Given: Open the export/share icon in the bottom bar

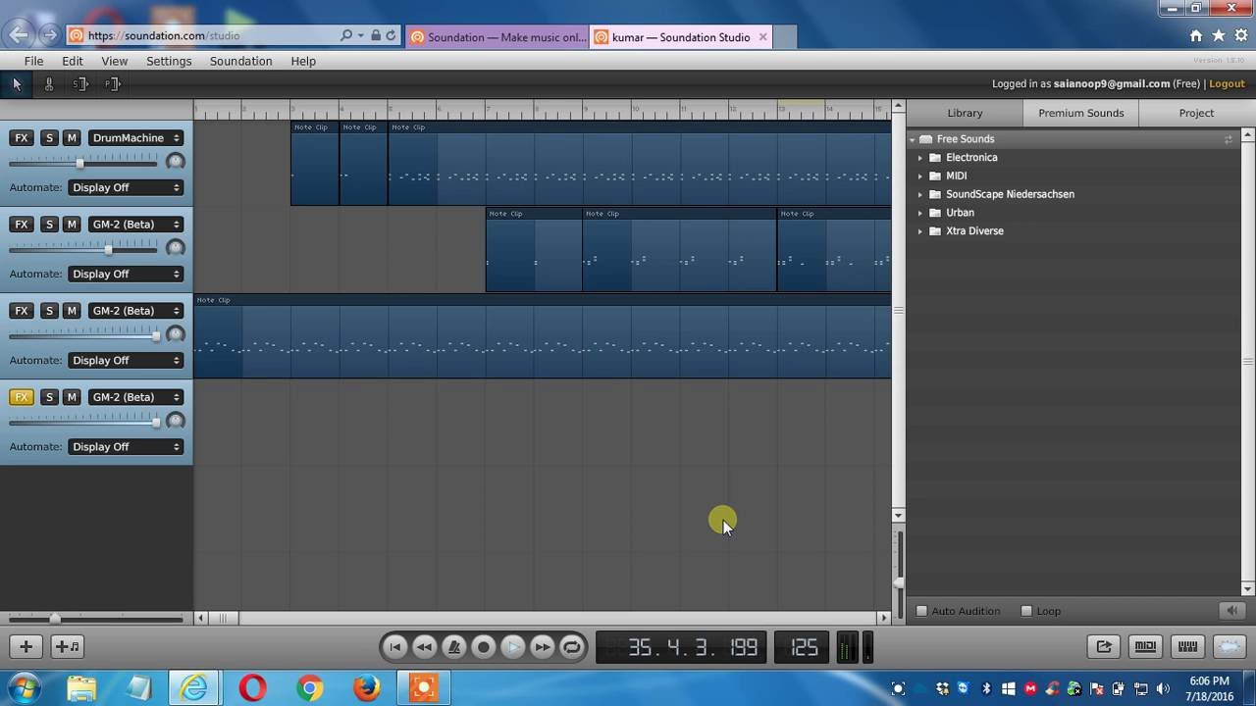Looking at the screenshot, I should click(1104, 646).
